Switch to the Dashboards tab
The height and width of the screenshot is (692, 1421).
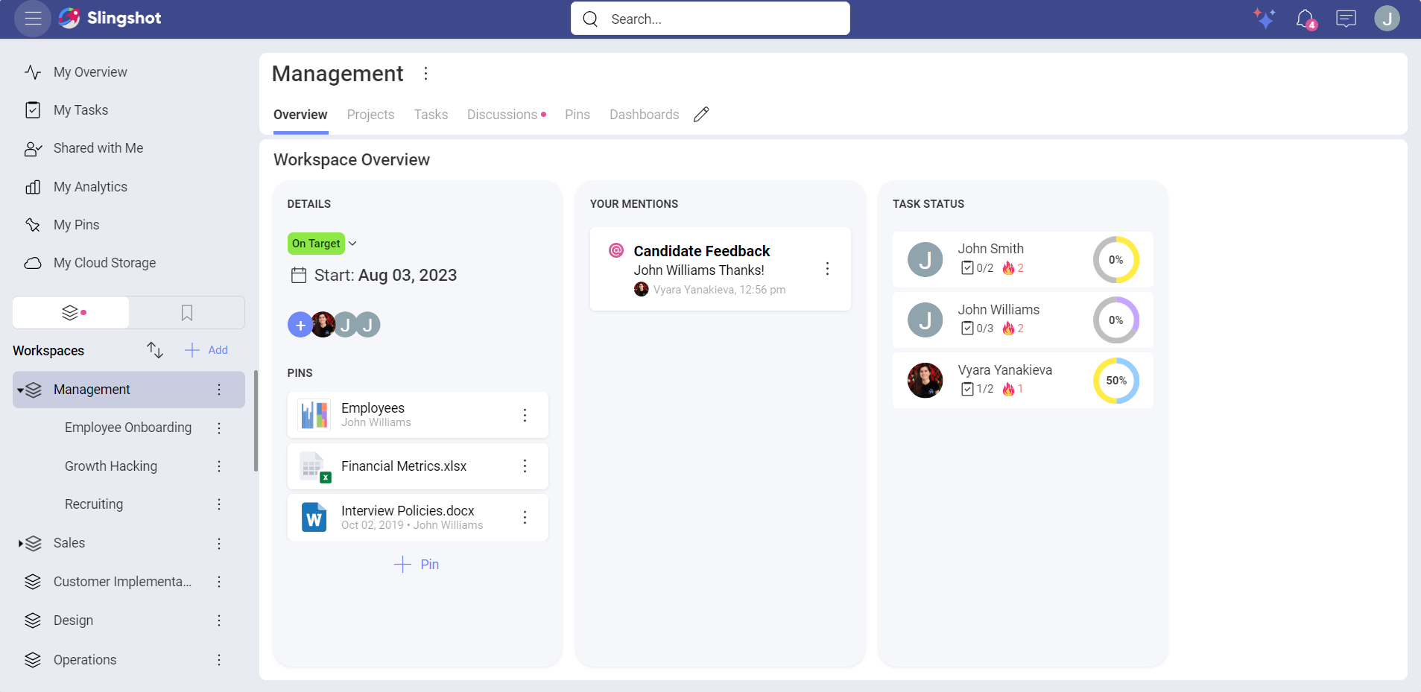[x=644, y=115]
